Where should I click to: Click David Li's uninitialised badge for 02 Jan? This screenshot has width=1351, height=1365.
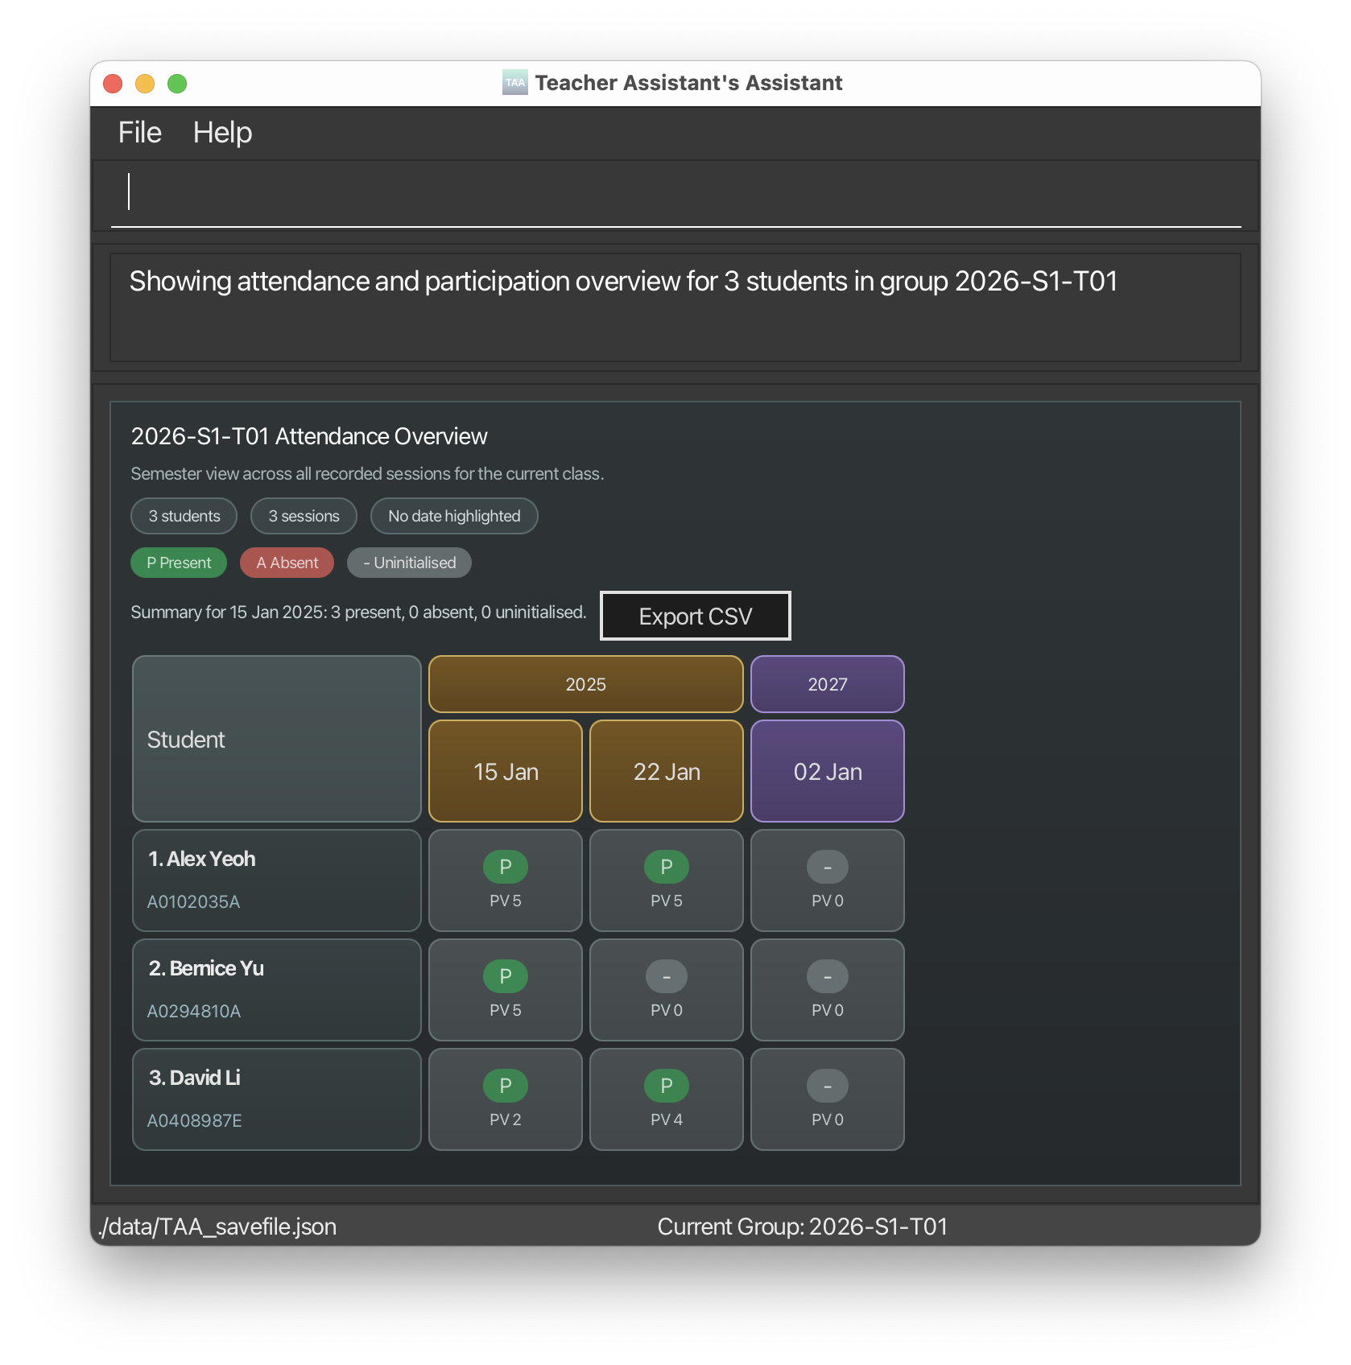click(827, 1086)
